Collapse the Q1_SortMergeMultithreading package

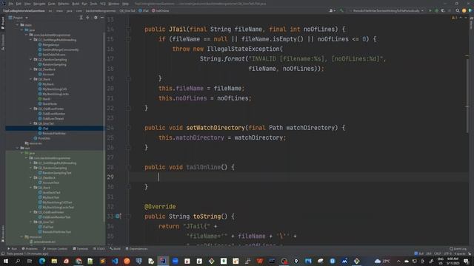[31, 40]
